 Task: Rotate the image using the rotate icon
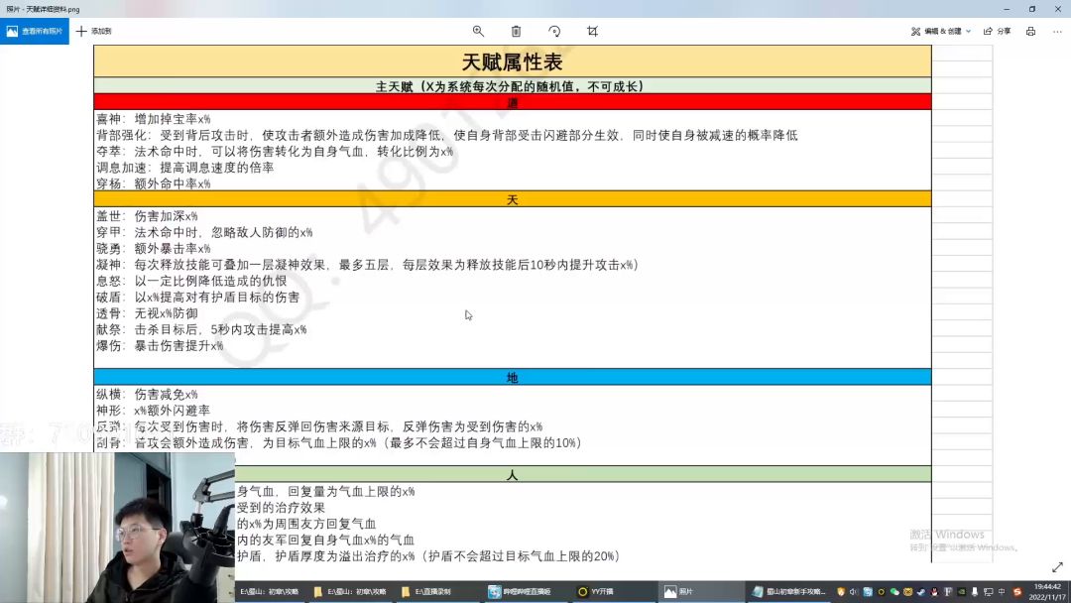coord(554,32)
